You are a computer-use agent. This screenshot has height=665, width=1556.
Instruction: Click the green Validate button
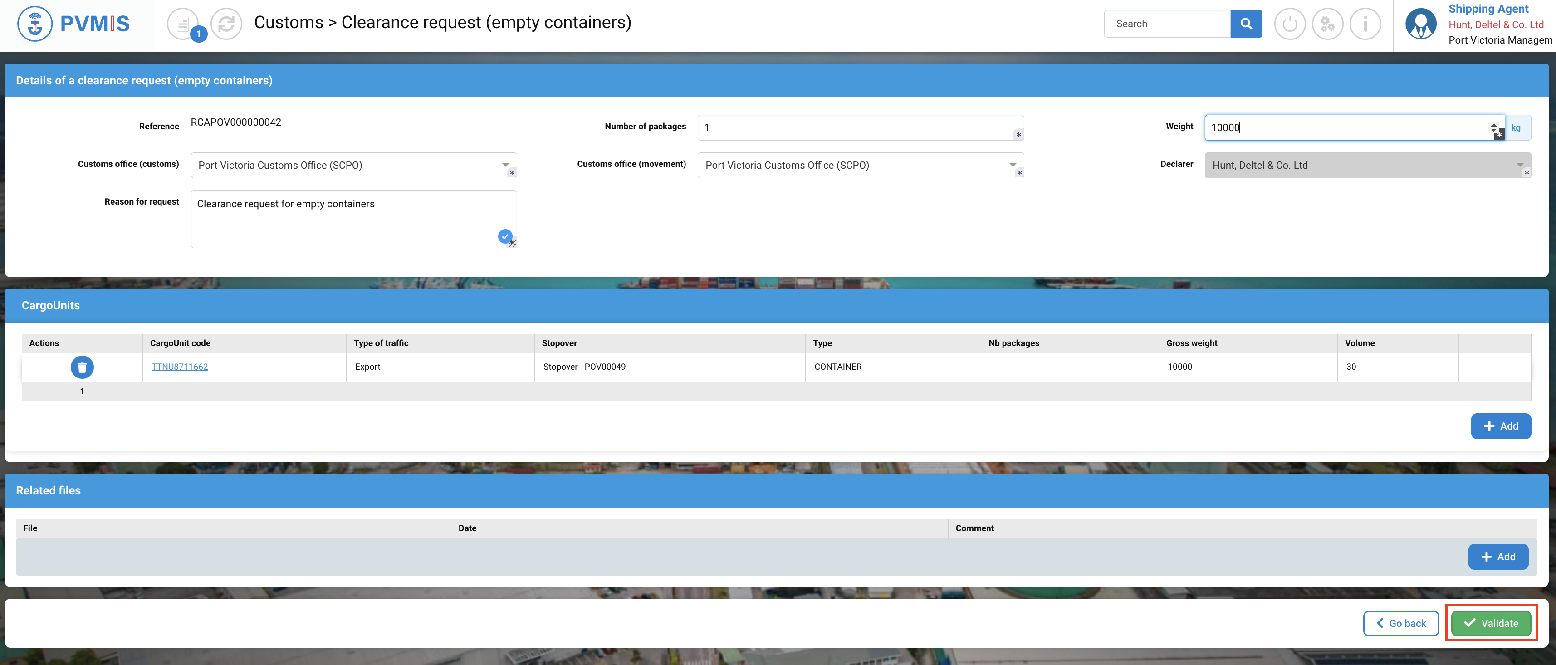1491,623
